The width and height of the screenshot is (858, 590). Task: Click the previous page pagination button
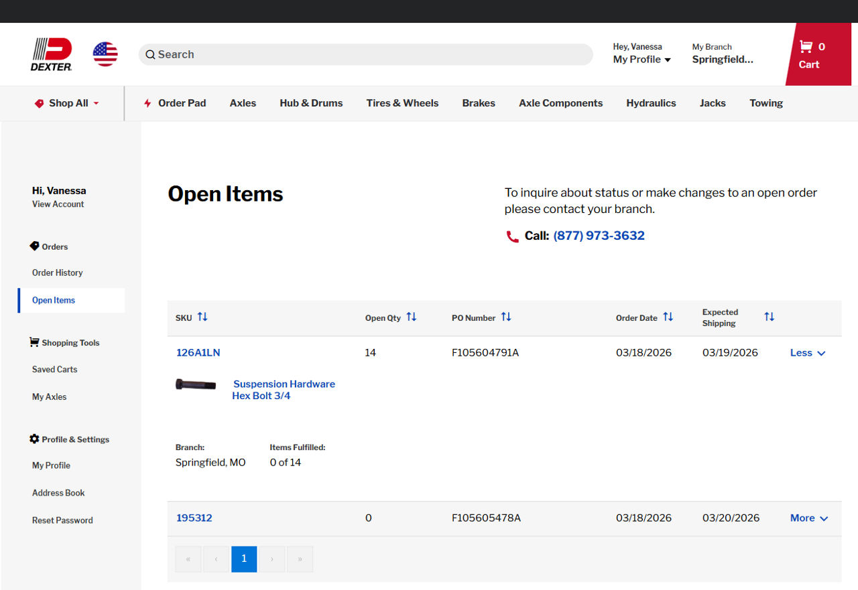(x=216, y=559)
